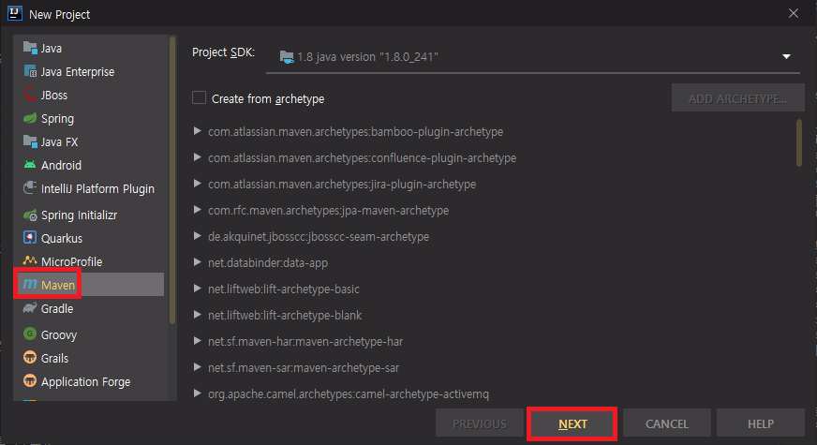Viewport: 817px width, 445px height.
Task: Click the MicroProfile icon
Action: [x=30, y=260]
